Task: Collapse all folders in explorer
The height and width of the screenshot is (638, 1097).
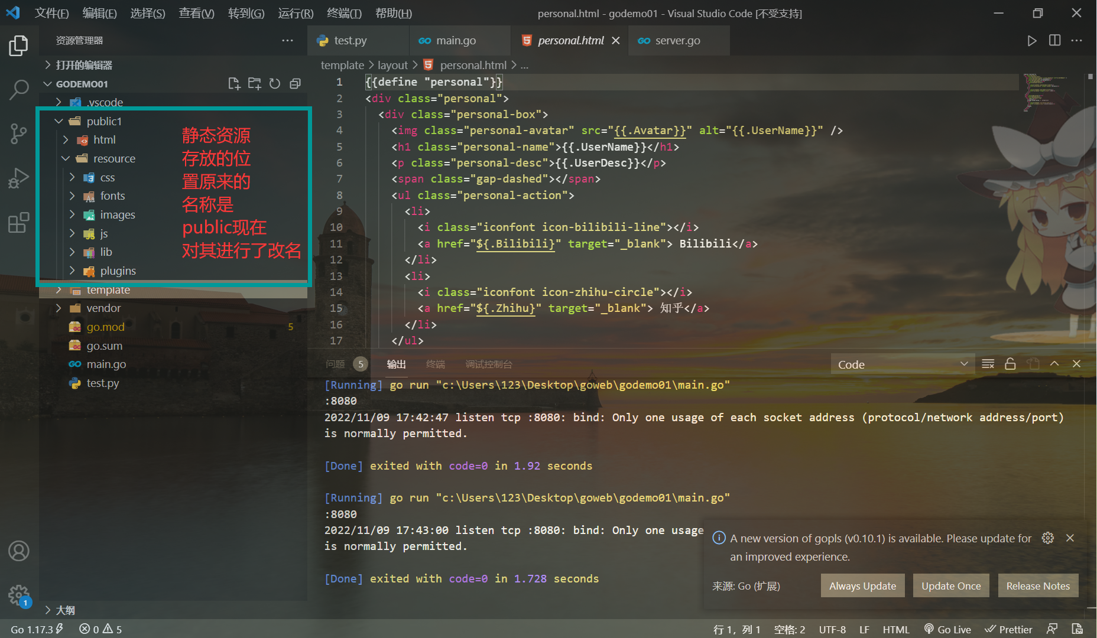Action: [295, 84]
